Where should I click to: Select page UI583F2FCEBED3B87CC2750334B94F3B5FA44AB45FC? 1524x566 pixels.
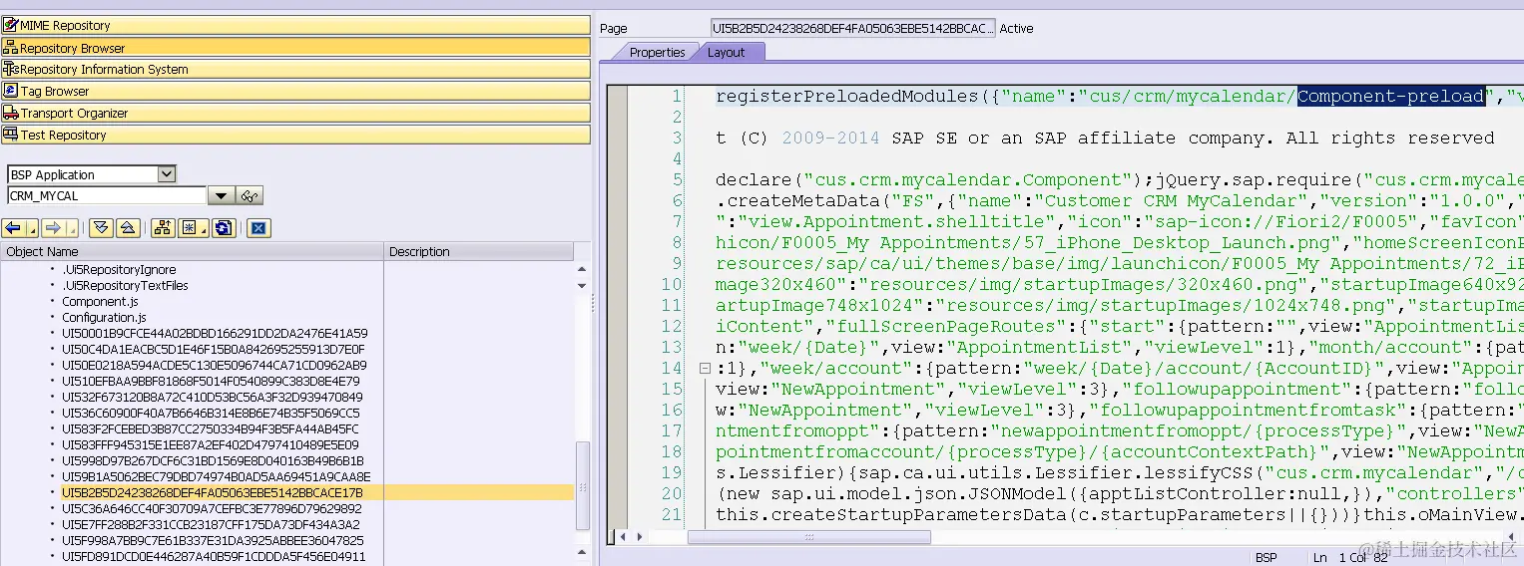(210, 428)
